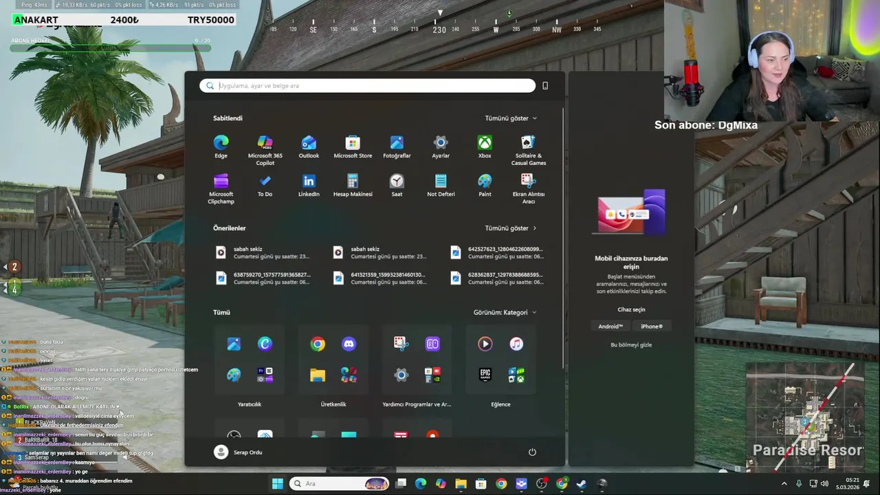Open File Explorer in the Üretkenlik group
The height and width of the screenshot is (495, 880).
(317, 375)
